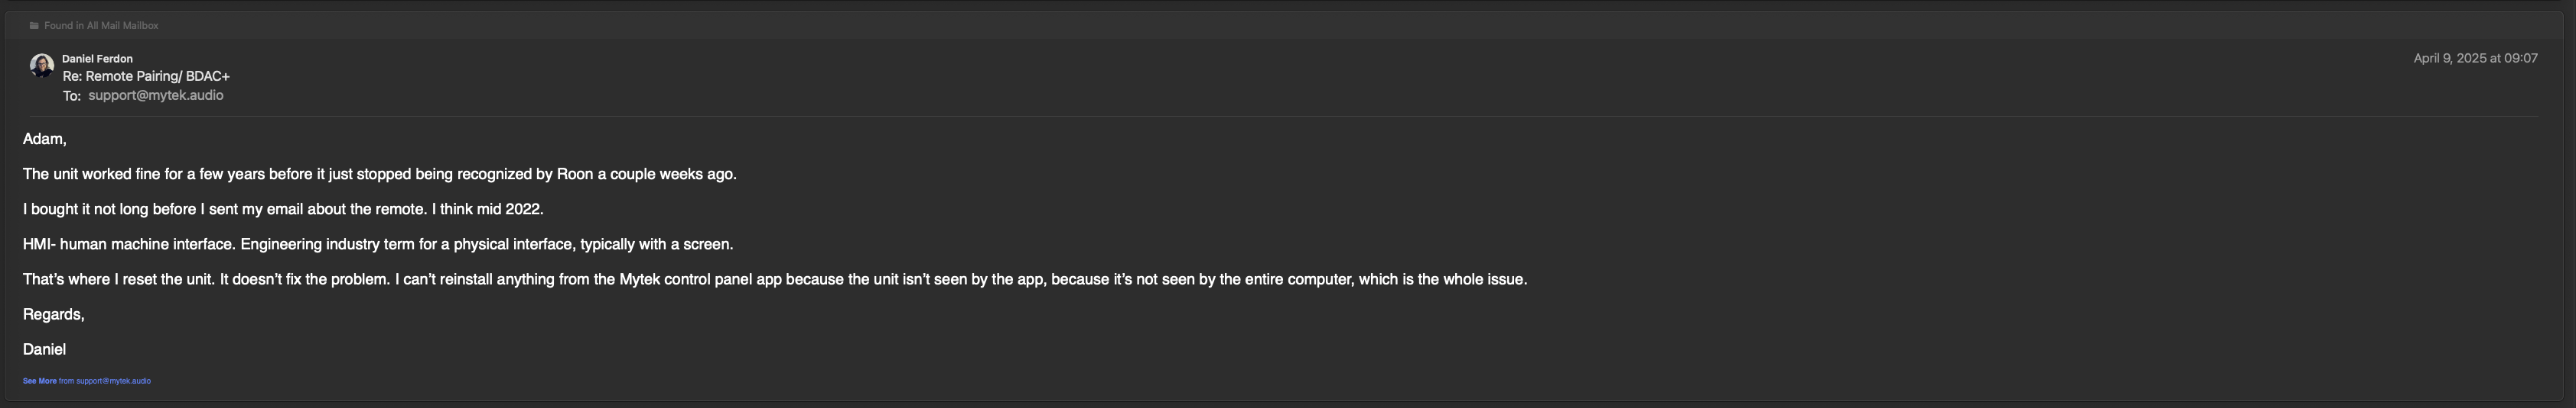Image resolution: width=2576 pixels, height=408 pixels.
Task: Click the 'Regards,' closing line
Action: click(54, 314)
